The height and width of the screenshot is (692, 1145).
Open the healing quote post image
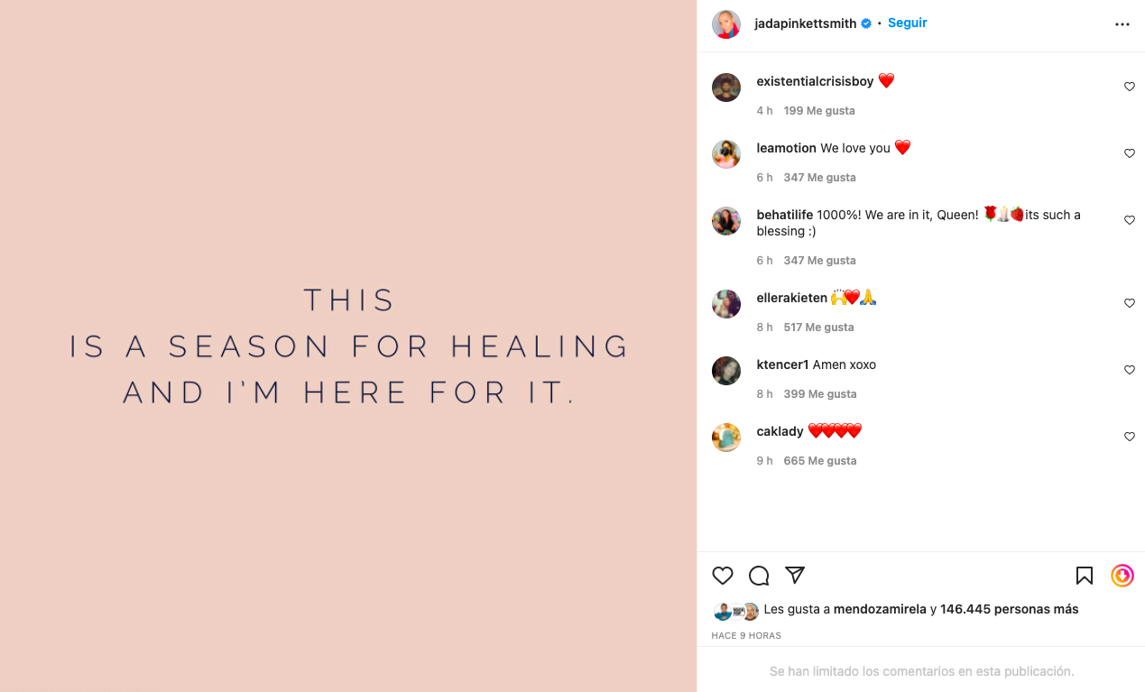(x=348, y=346)
